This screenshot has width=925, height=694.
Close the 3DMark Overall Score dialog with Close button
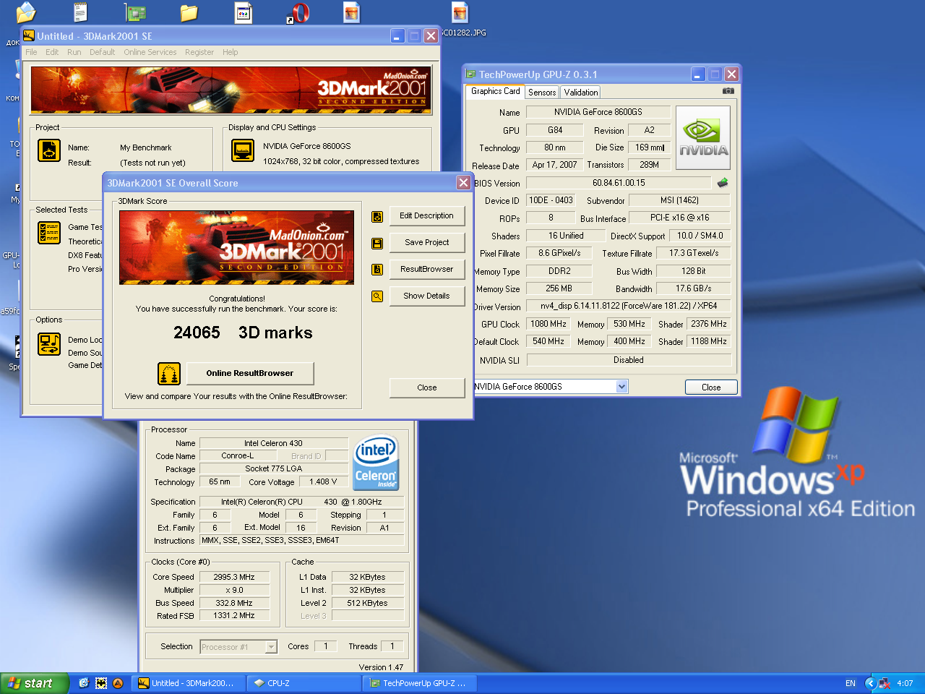[426, 387]
